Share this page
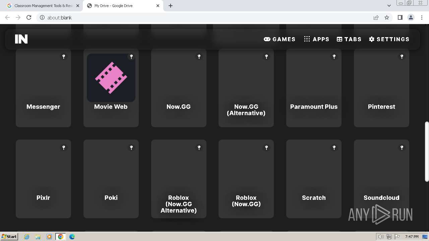The height and width of the screenshot is (241, 429). tap(376, 17)
